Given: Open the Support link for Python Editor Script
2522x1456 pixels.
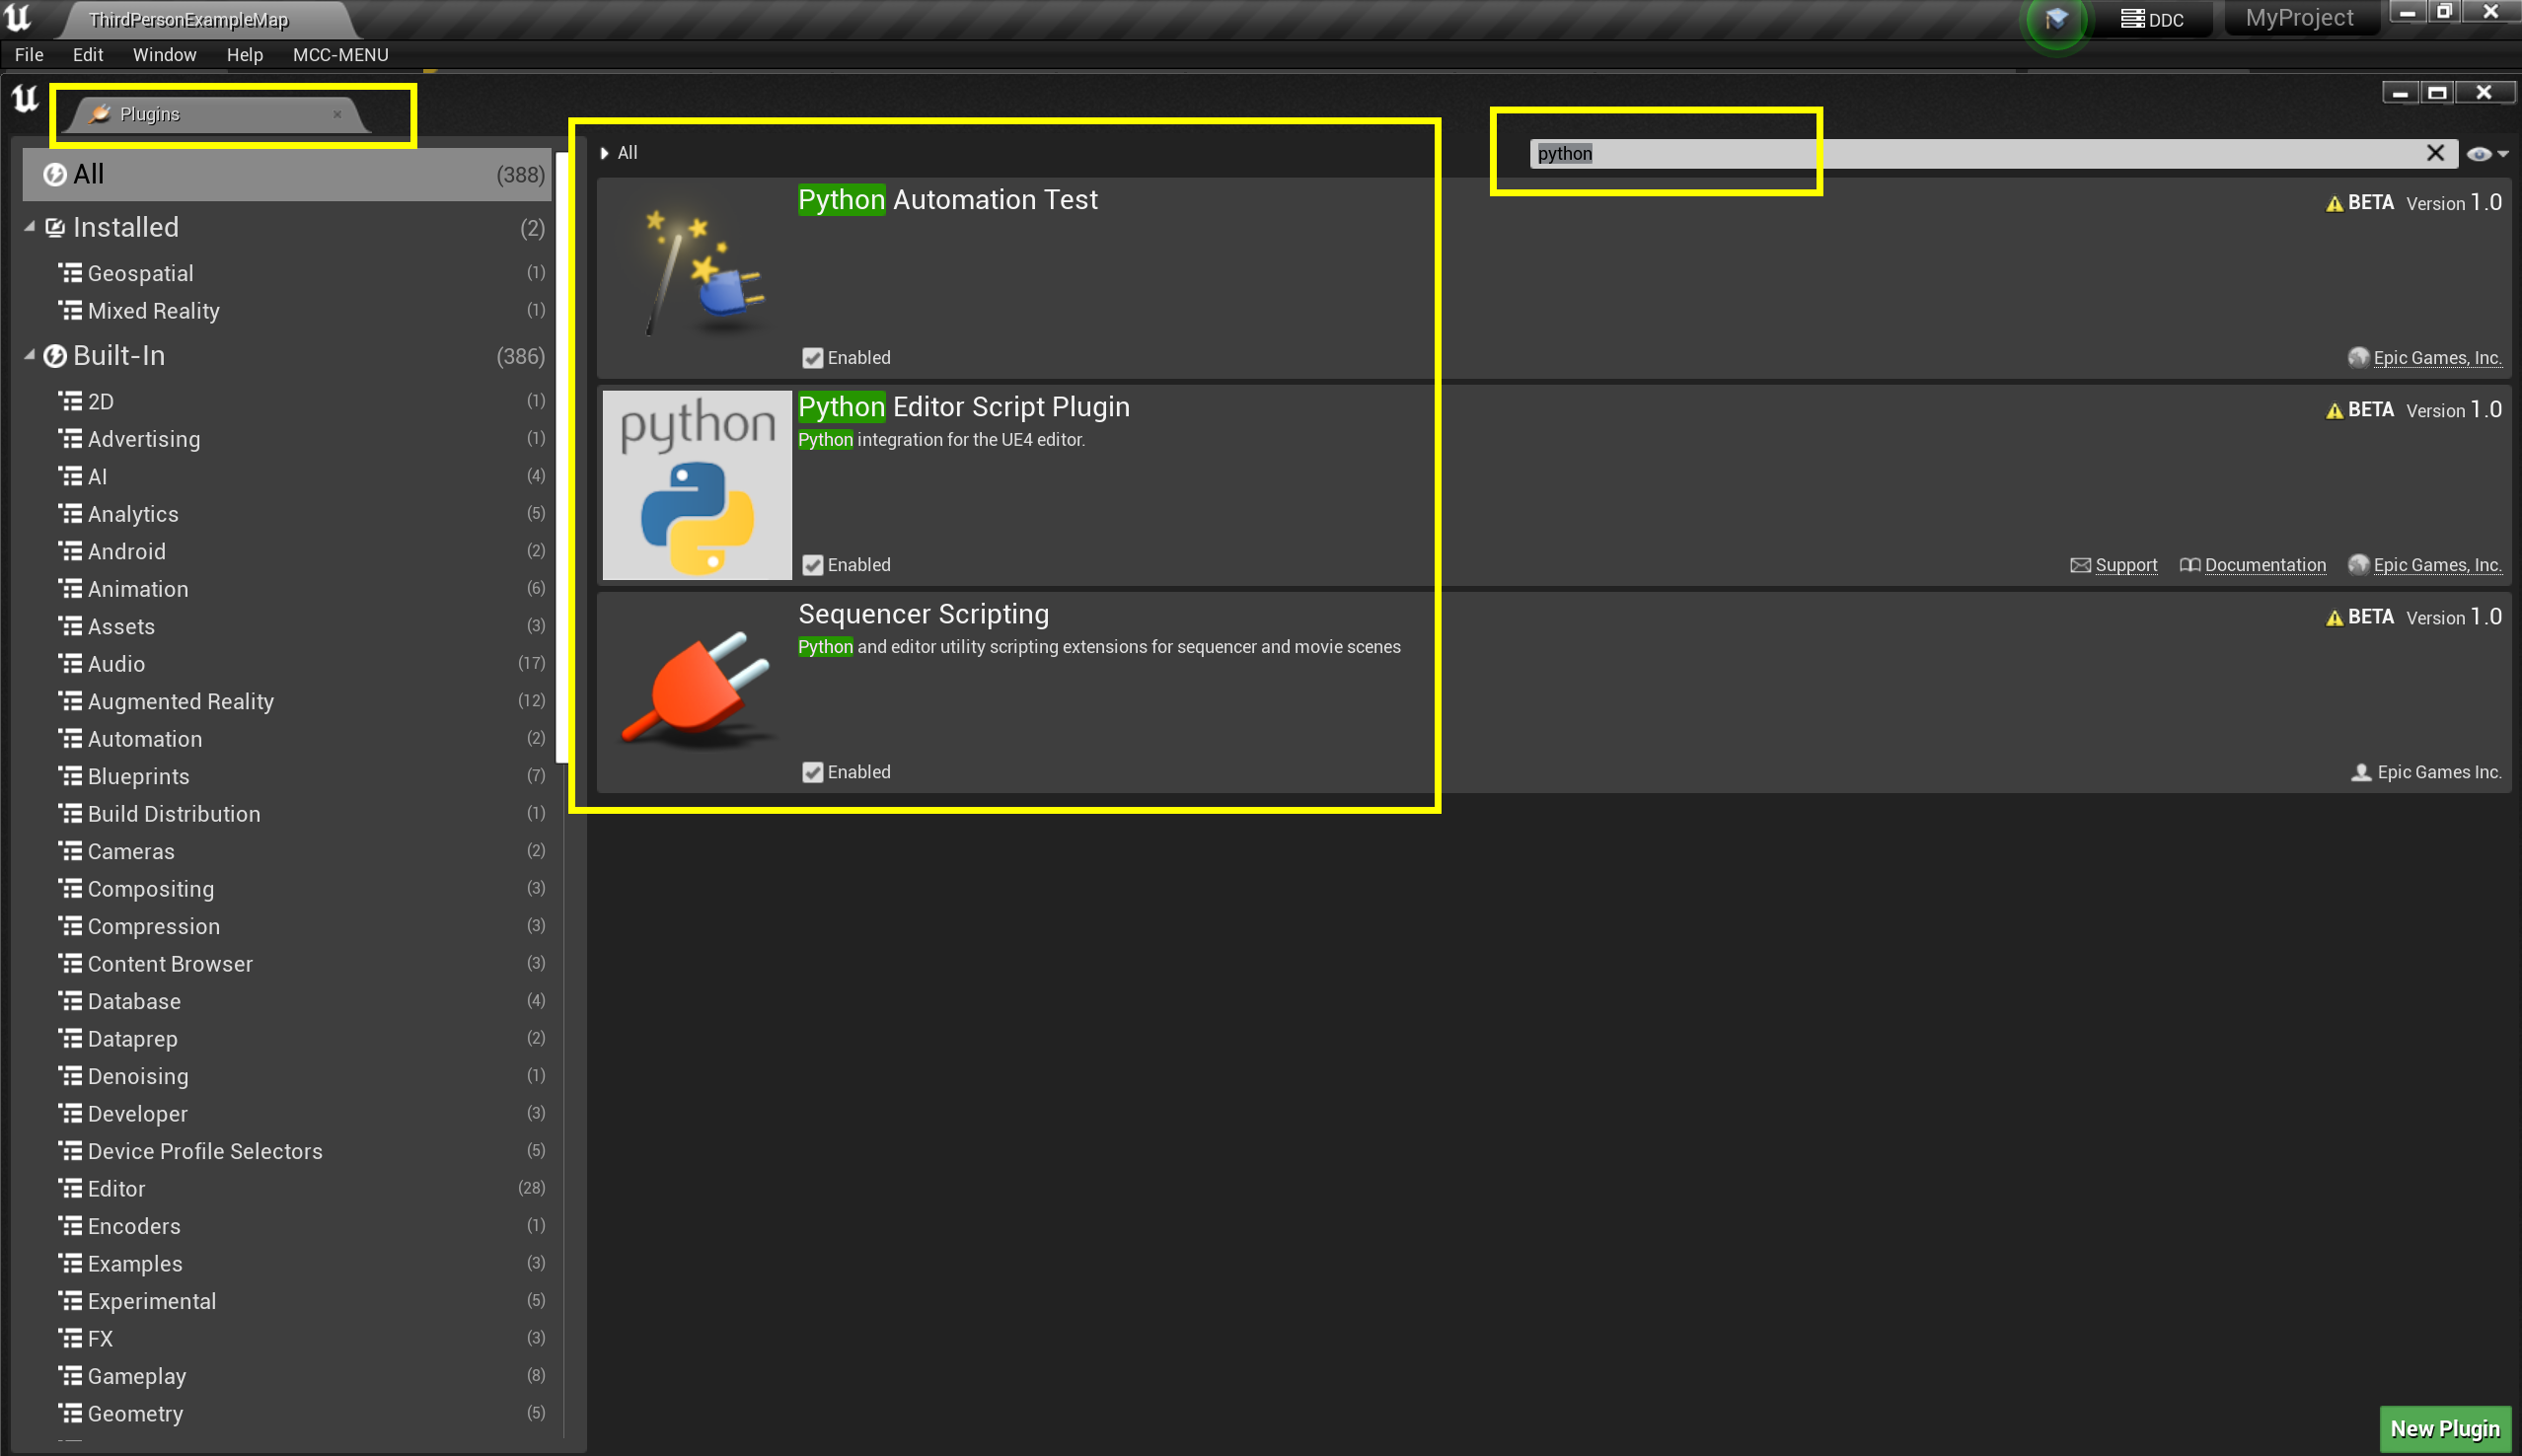Looking at the screenshot, I should coord(2126,565).
